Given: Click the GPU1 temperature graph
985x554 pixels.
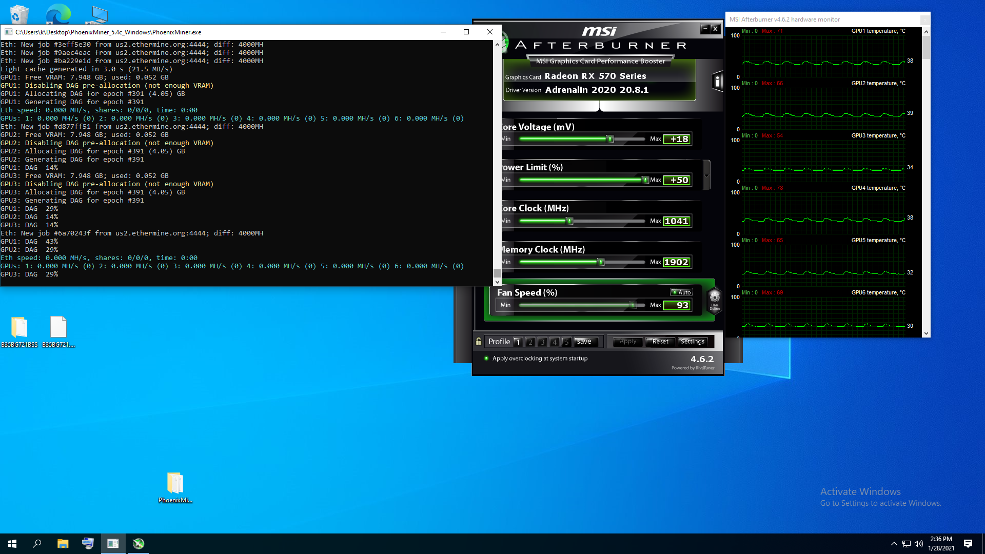Looking at the screenshot, I should coord(823,56).
